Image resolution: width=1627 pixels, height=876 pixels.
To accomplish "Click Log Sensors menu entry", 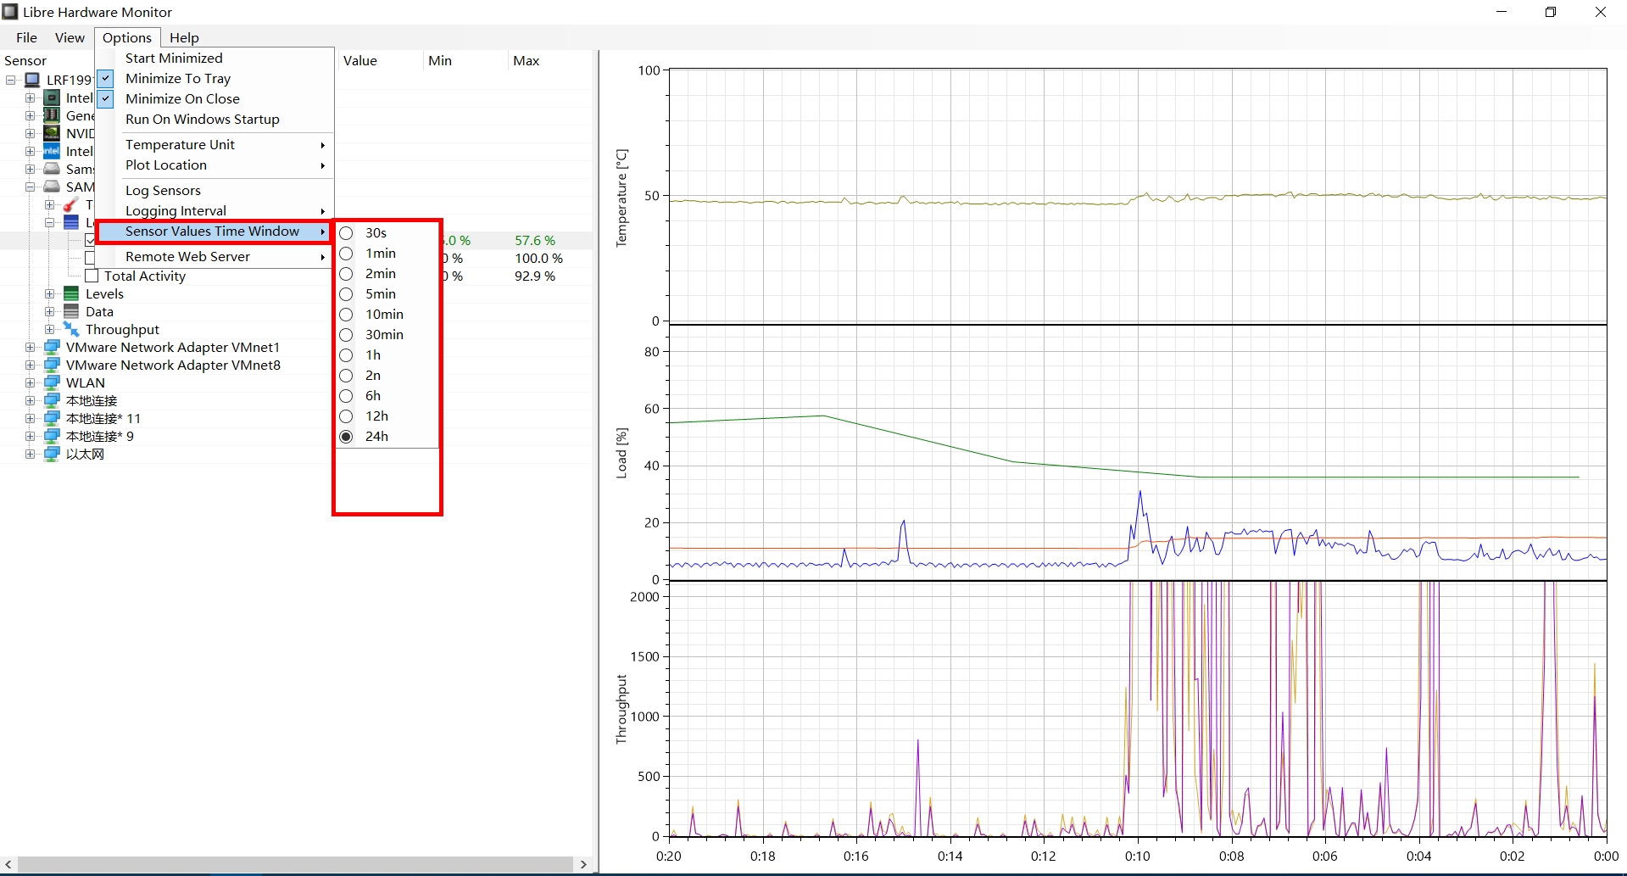I will coord(215,190).
